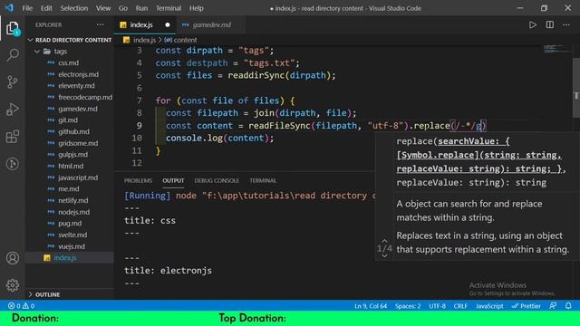Close unsaved index.js tab dot

(x=168, y=24)
